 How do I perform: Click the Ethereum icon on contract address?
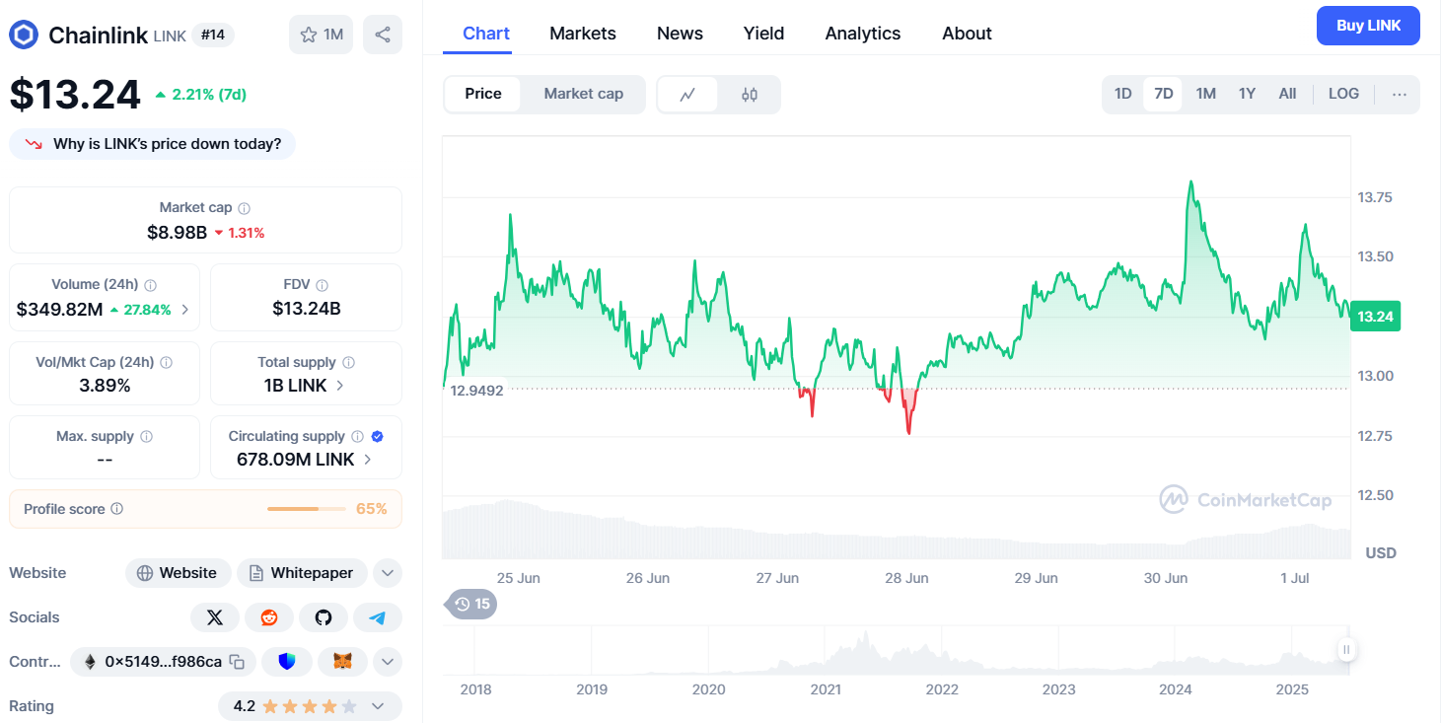click(x=90, y=662)
